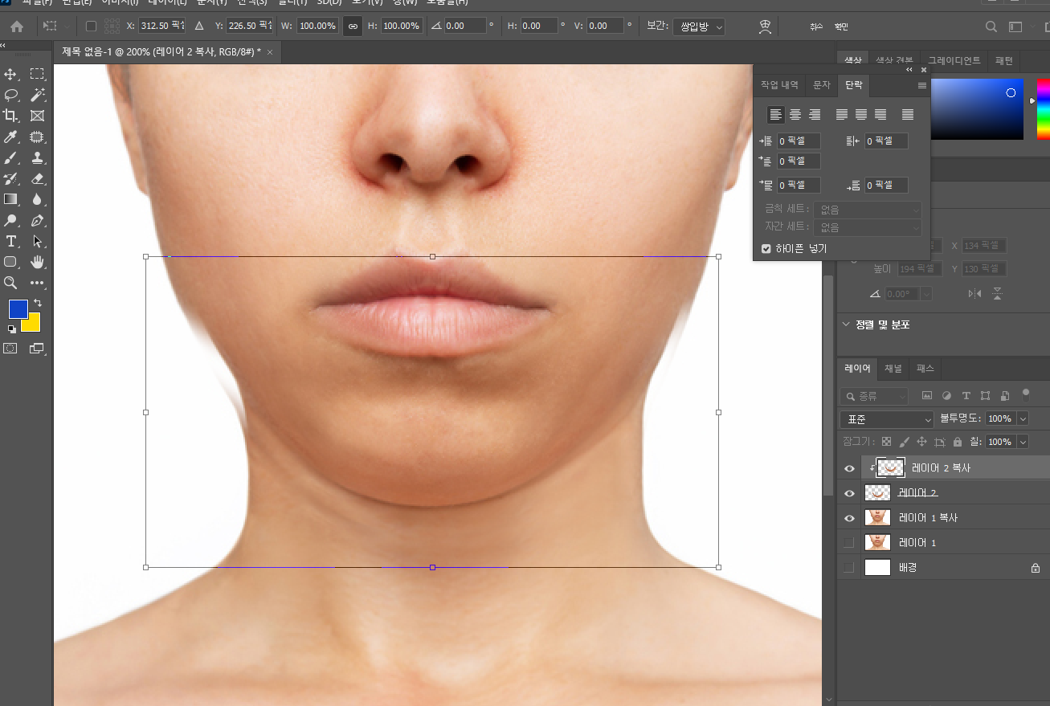Open the 칠 fill dropdown arrow

point(1023,442)
